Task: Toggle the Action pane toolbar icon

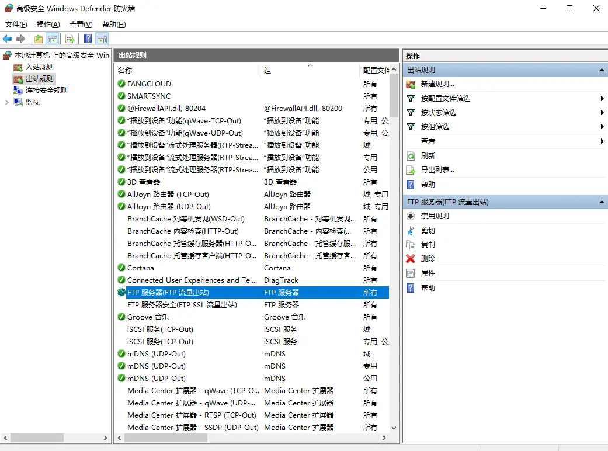Action: [x=102, y=39]
